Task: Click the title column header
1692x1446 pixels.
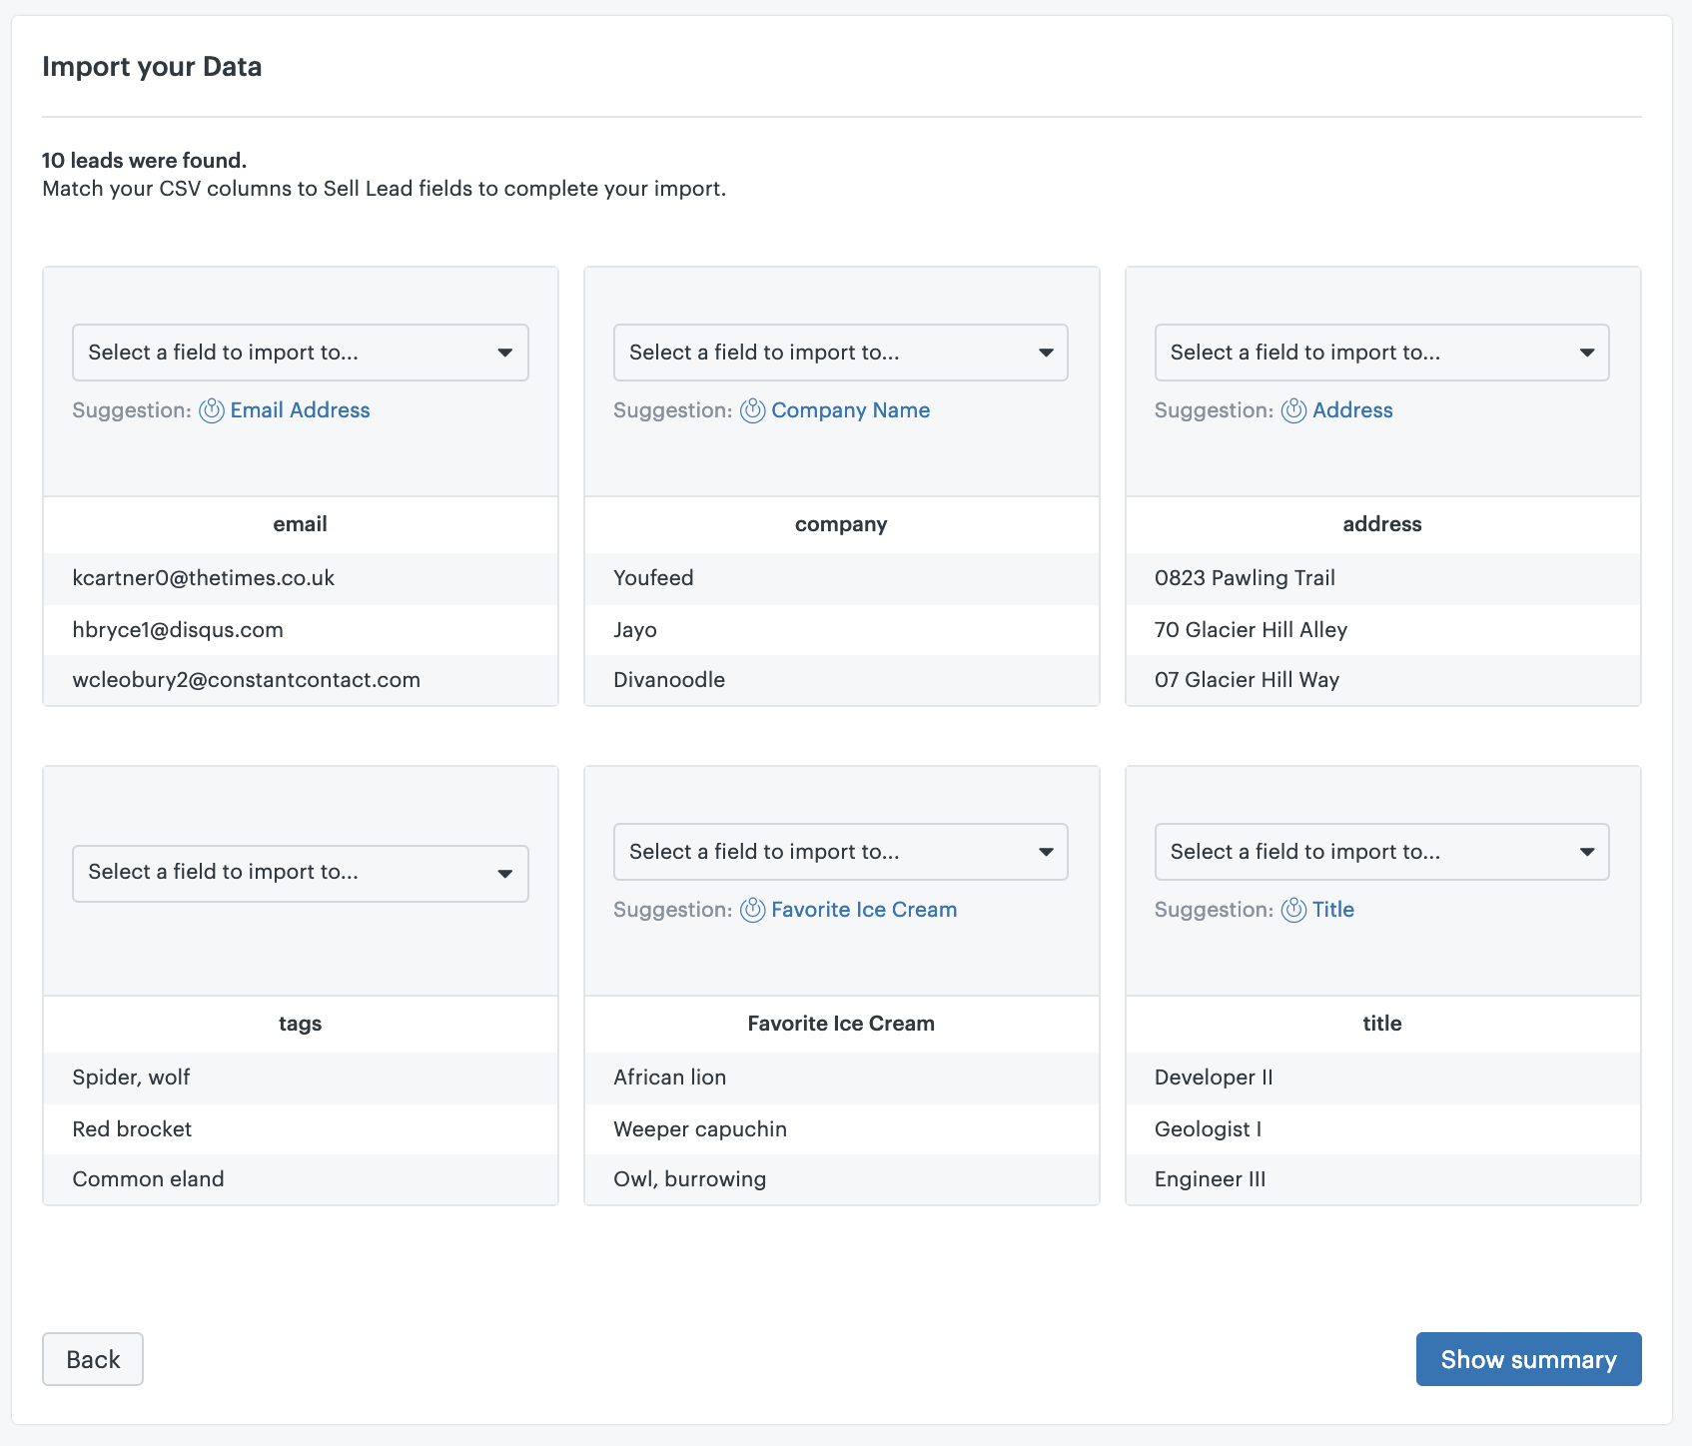Action: [x=1382, y=1024]
